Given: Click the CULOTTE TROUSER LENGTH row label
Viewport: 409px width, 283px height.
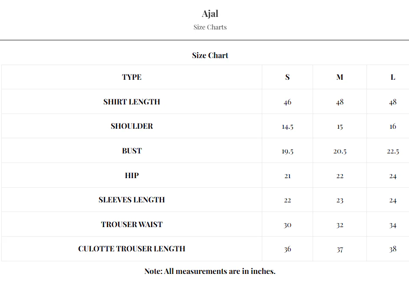Looking at the screenshot, I should point(132,249).
